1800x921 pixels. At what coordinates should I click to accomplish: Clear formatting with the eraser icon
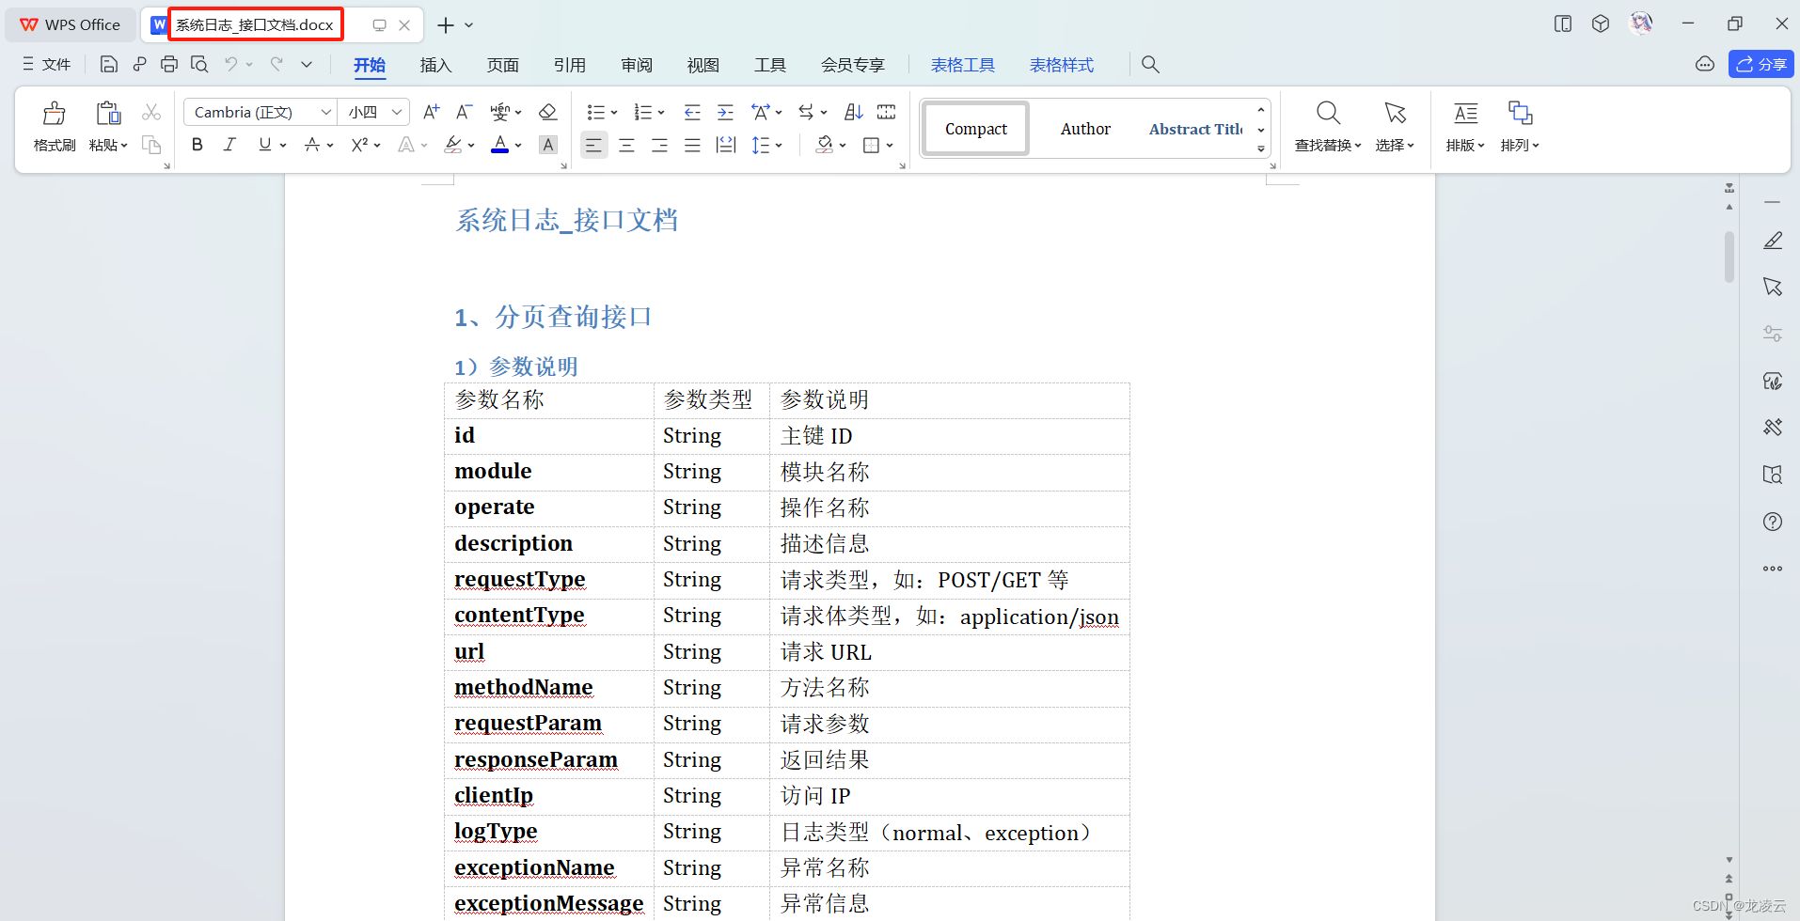(548, 111)
